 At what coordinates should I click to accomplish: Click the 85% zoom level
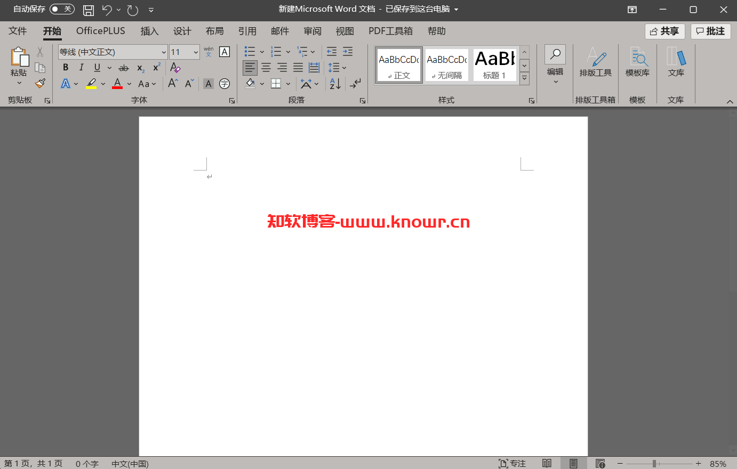pyautogui.click(x=718, y=464)
